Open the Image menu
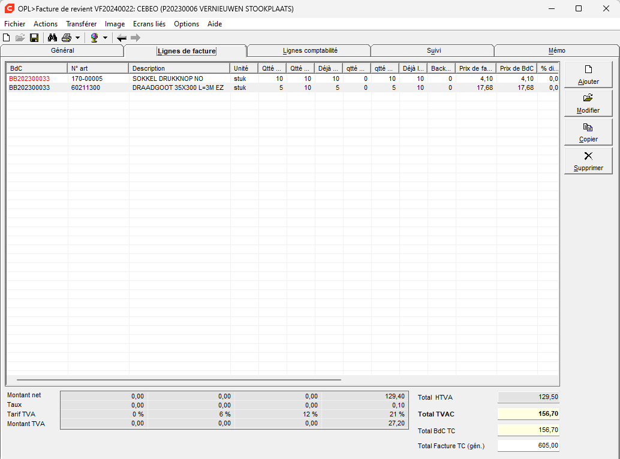Image resolution: width=620 pixels, height=459 pixels. pyautogui.click(x=115, y=24)
